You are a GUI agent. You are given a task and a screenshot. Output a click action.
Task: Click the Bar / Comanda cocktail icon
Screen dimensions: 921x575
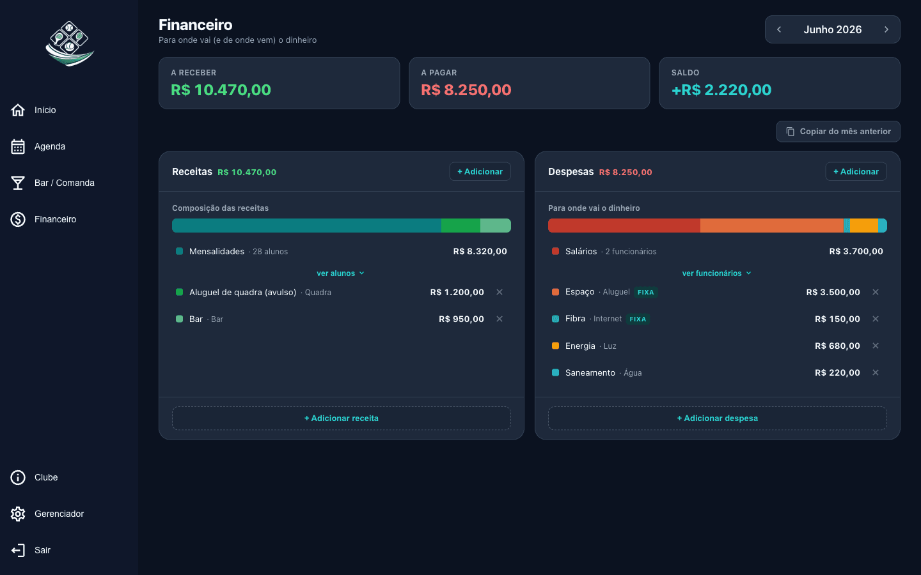(x=18, y=183)
